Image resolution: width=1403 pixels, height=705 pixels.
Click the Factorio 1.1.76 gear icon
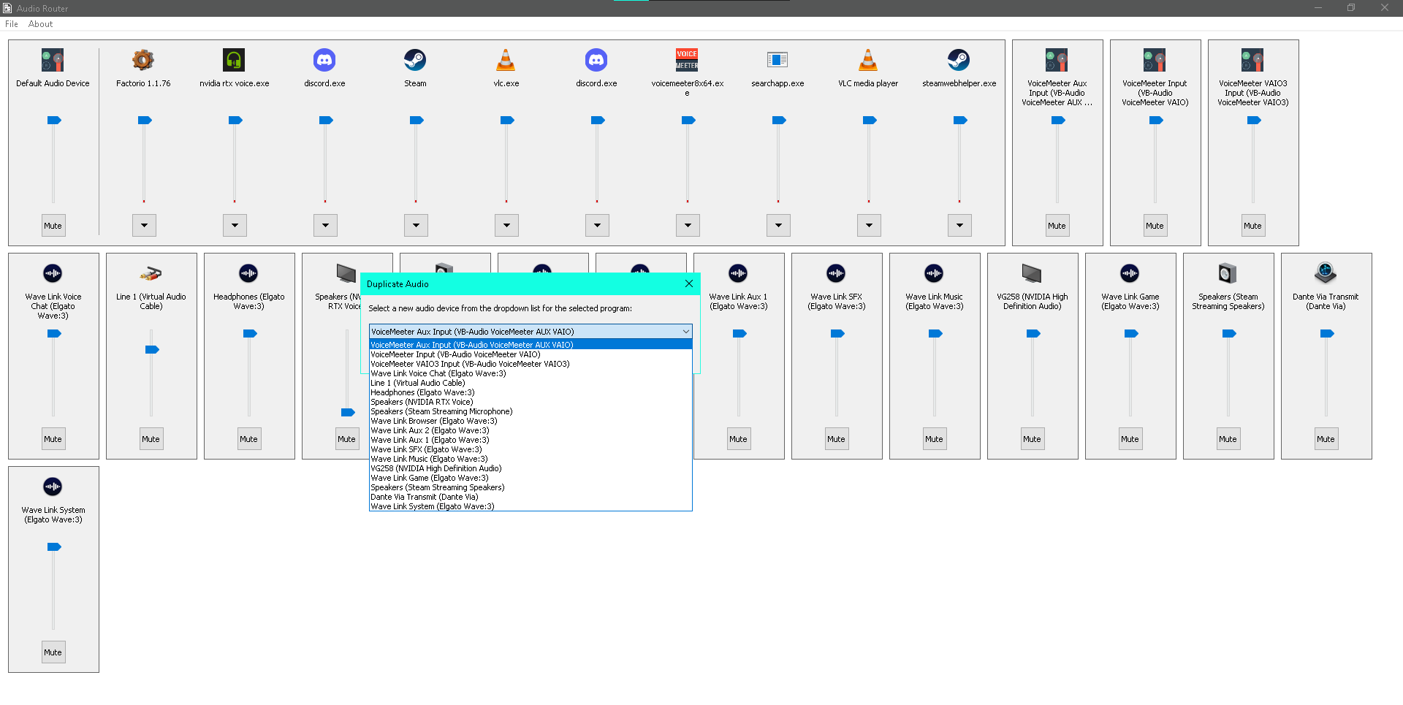point(143,60)
